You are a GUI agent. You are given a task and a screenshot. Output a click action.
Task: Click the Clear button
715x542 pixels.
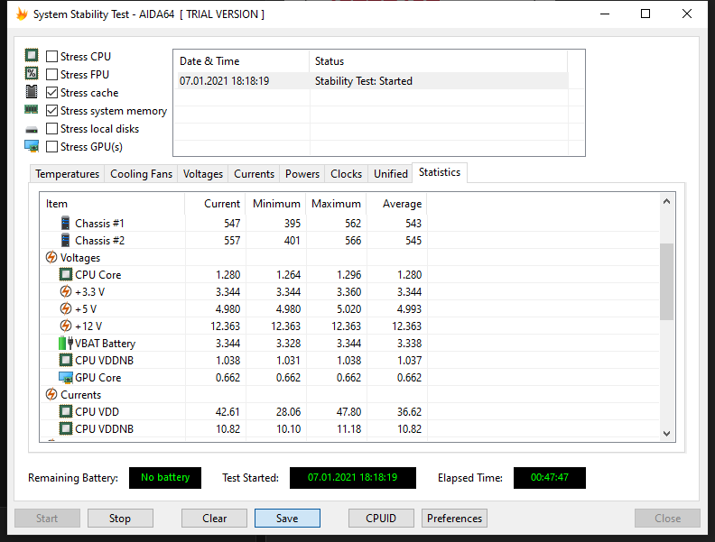(x=214, y=519)
